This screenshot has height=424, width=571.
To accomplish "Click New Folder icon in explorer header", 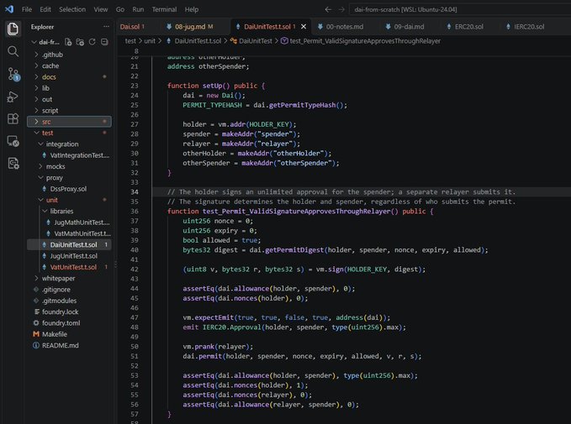I will (80, 42).
